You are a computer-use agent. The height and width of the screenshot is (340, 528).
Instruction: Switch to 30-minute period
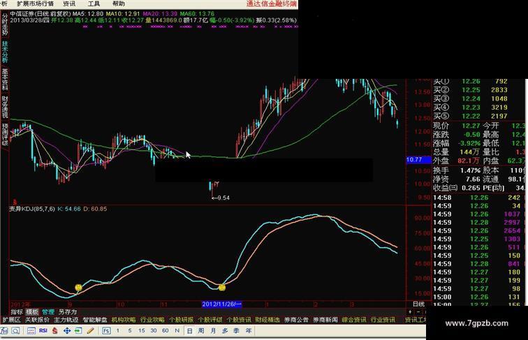tap(154, 330)
